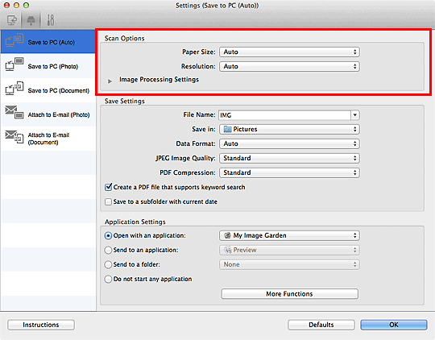The image size is (435, 340).
Task: Select Save to PC (Document) in sidebar
Action: pos(48,90)
